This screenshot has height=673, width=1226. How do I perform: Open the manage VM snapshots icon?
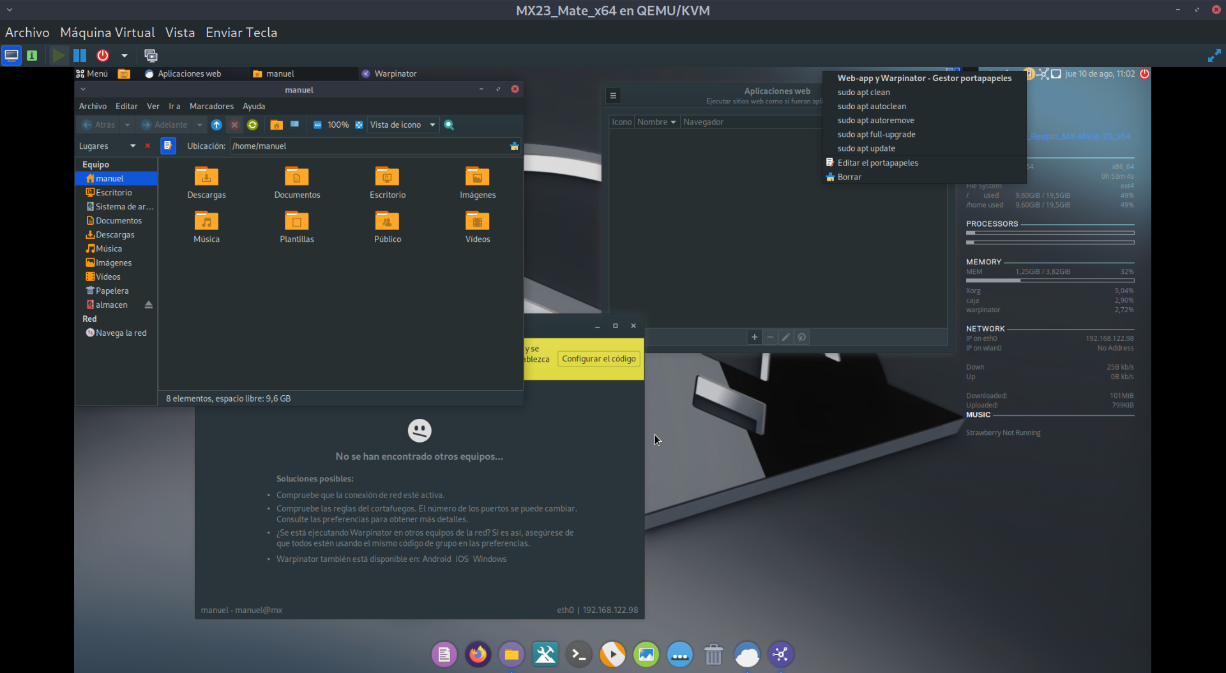pos(151,56)
